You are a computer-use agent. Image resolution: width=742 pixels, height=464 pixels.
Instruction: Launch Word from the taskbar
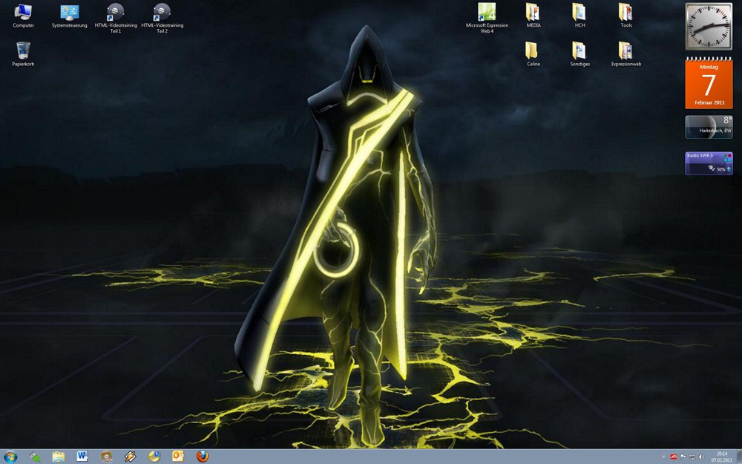click(82, 457)
